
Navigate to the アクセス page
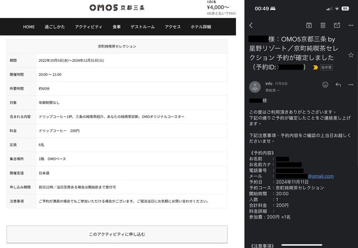(173, 27)
